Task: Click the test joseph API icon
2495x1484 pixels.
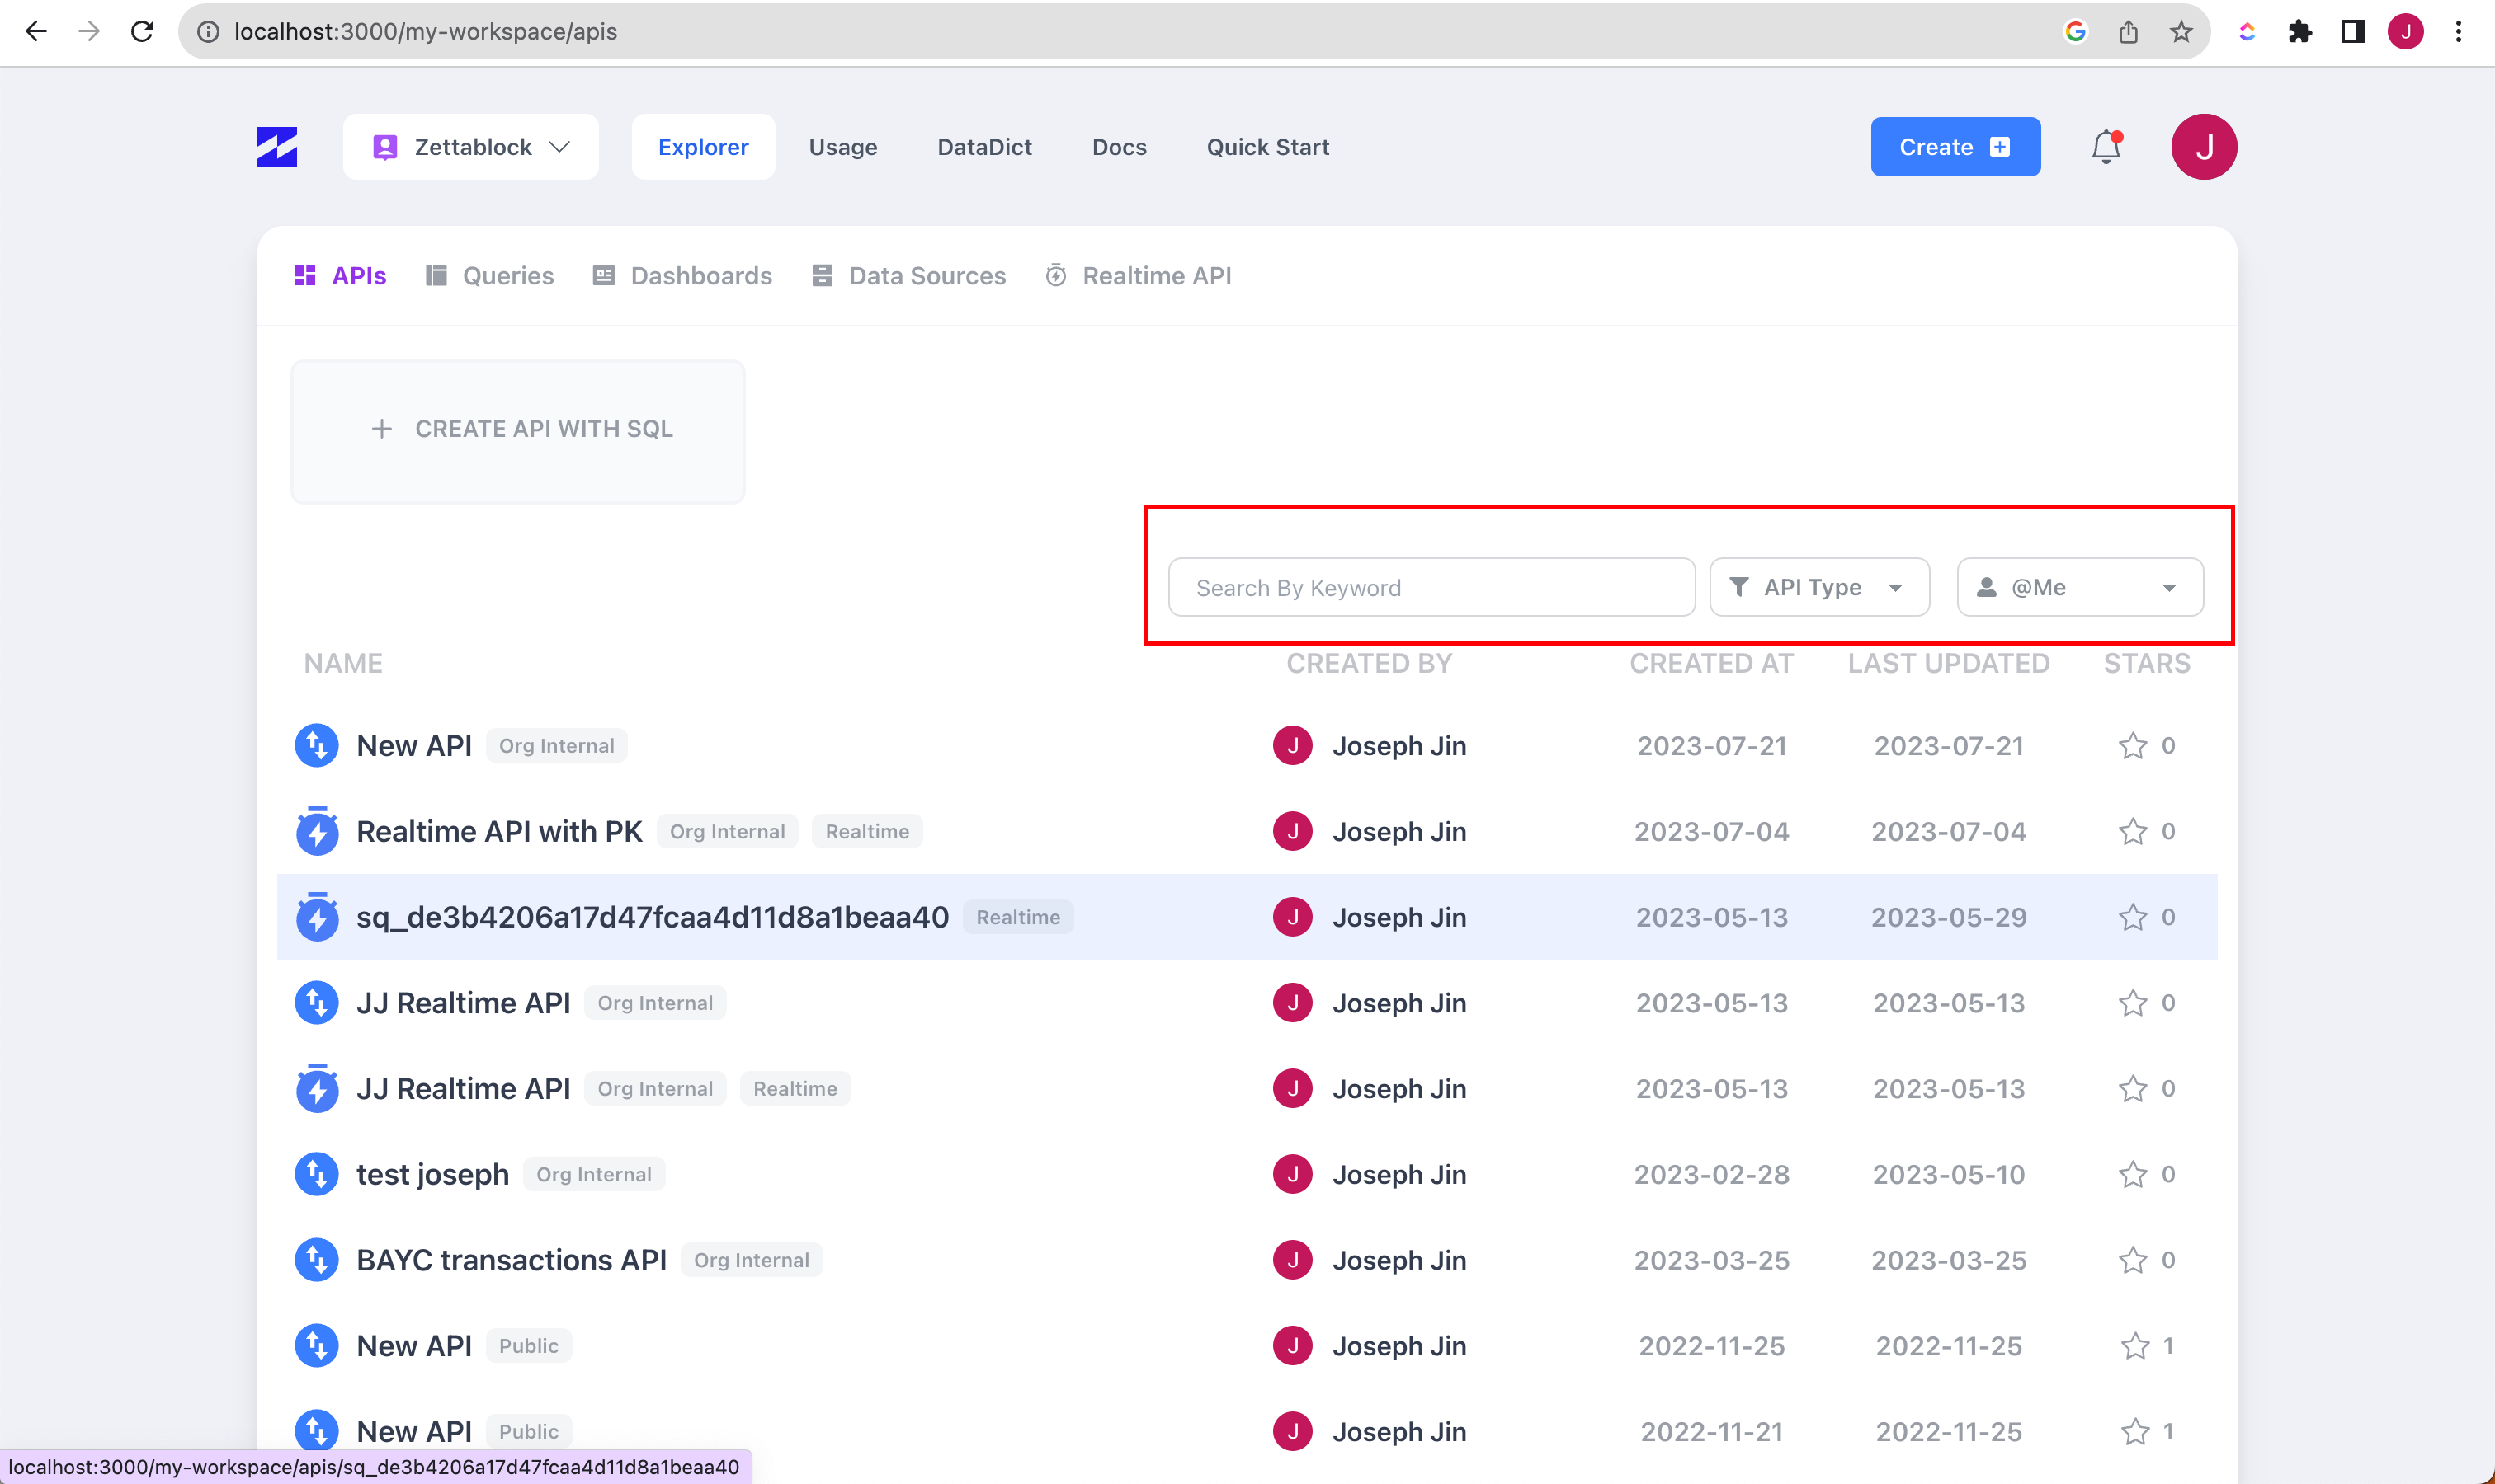Action: click(316, 1174)
